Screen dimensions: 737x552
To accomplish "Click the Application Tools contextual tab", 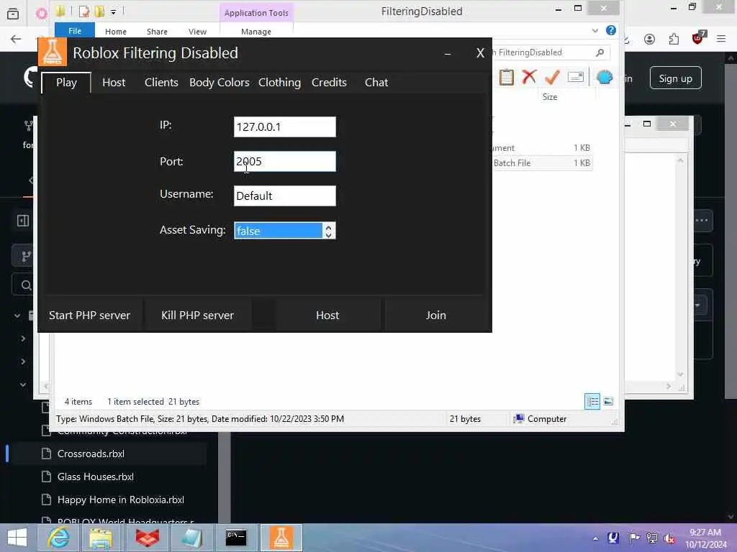I will pos(256,13).
